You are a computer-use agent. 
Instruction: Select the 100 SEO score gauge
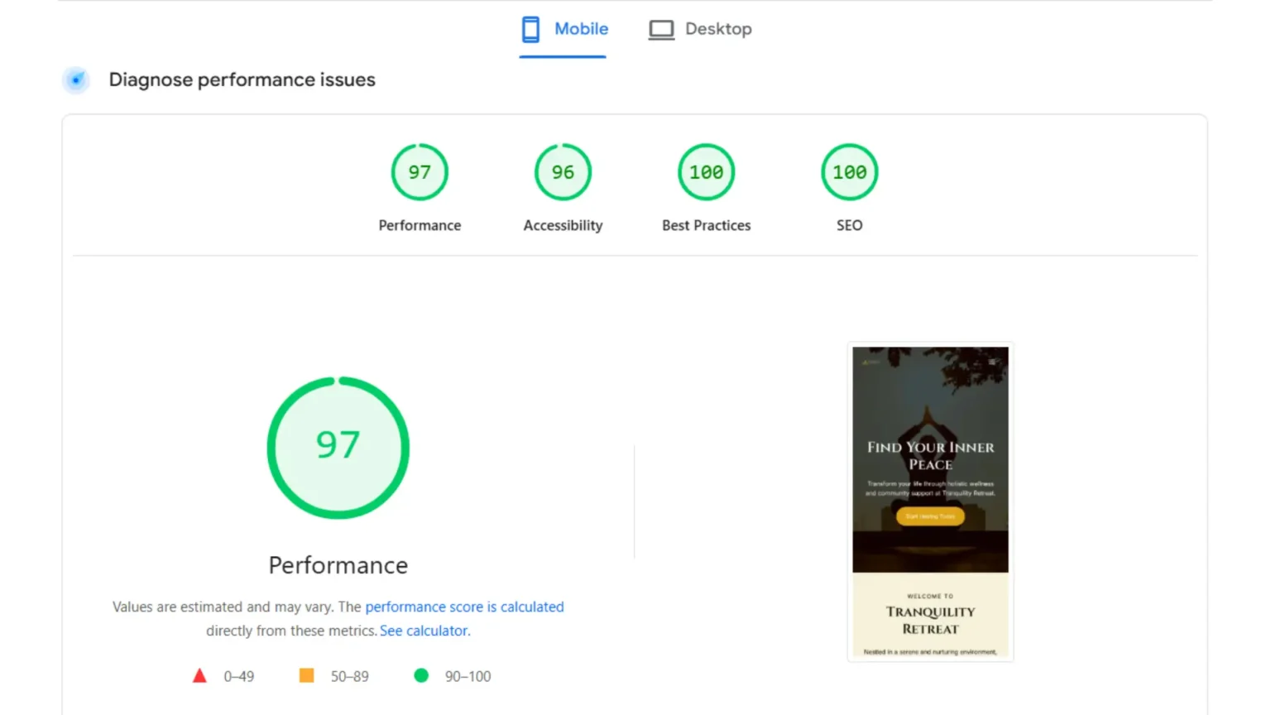click(x=849, y=172)
